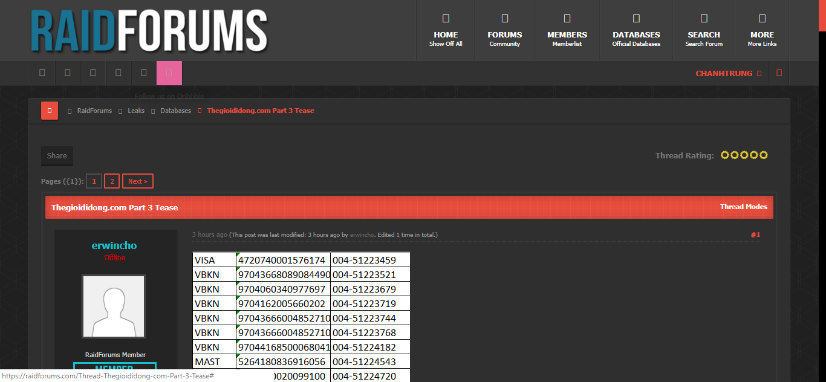Click 'Thread Rating:' label
Image resolution: width=826 pixels, height=382 pixels.
click(685, 155)
